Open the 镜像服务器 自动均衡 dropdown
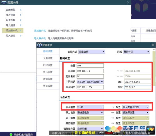This screenshot has width=156, height=136. coord(90,129)
